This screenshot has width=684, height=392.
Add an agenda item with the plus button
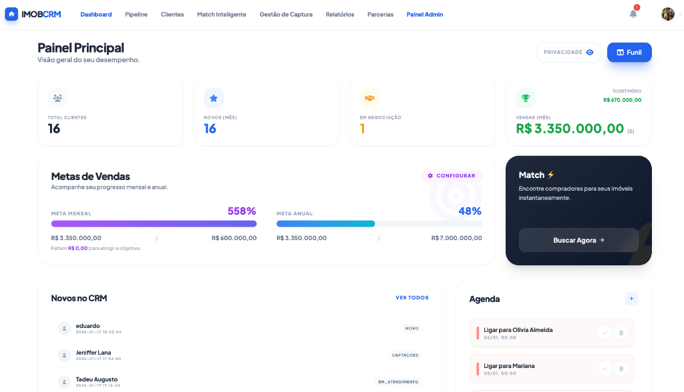point(631,299)
